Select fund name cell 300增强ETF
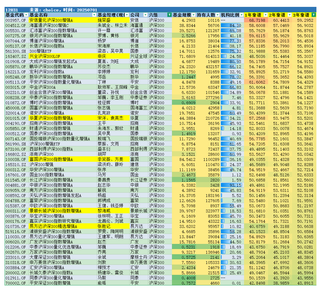The height and width of the screenshot is (290, 321). [x=63, y=51]
